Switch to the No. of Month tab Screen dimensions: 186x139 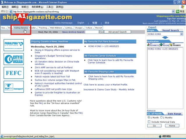click(154, 114)
